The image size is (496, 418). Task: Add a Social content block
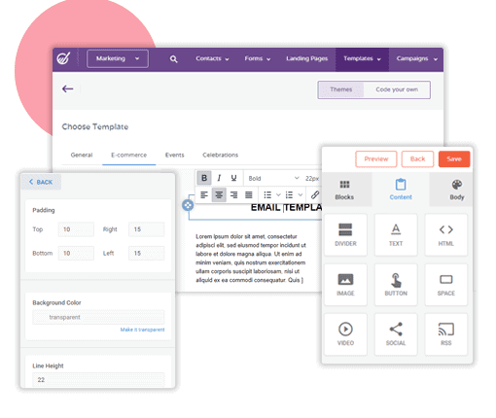click(x=396, y=334)
